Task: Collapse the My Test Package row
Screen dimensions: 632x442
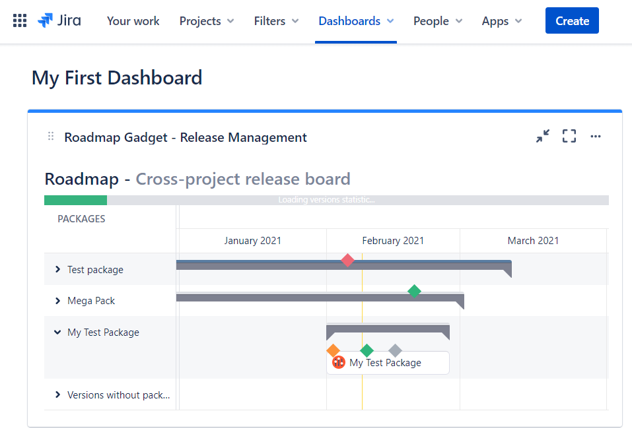Action: point(57,332)
